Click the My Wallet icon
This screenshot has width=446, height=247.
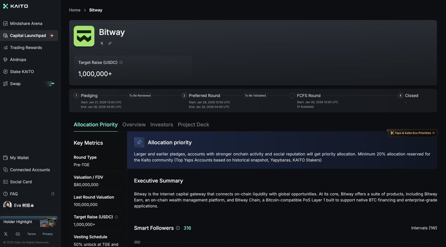pos(6,158)
